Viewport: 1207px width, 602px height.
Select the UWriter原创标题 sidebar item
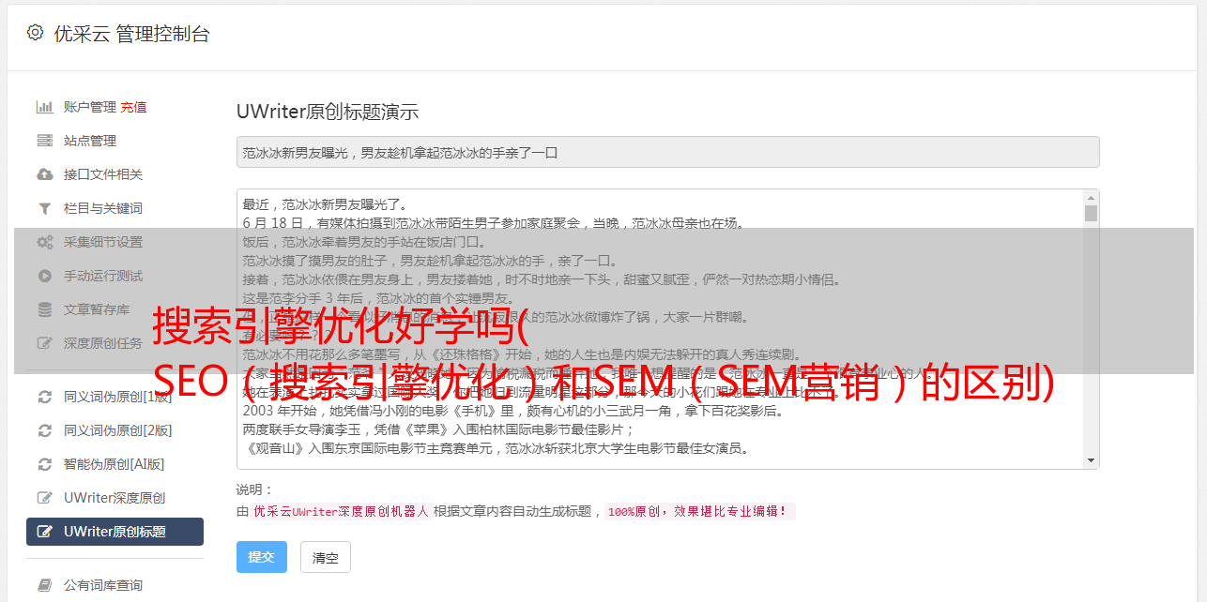[115, 532]
